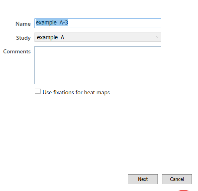This screenshot has height=191, width=198.
Task: Click the Name field label
Action: coord(23,24)
